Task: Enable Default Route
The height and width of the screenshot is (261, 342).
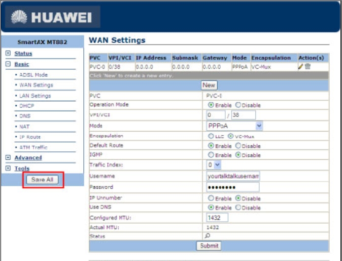Action: 211,145
